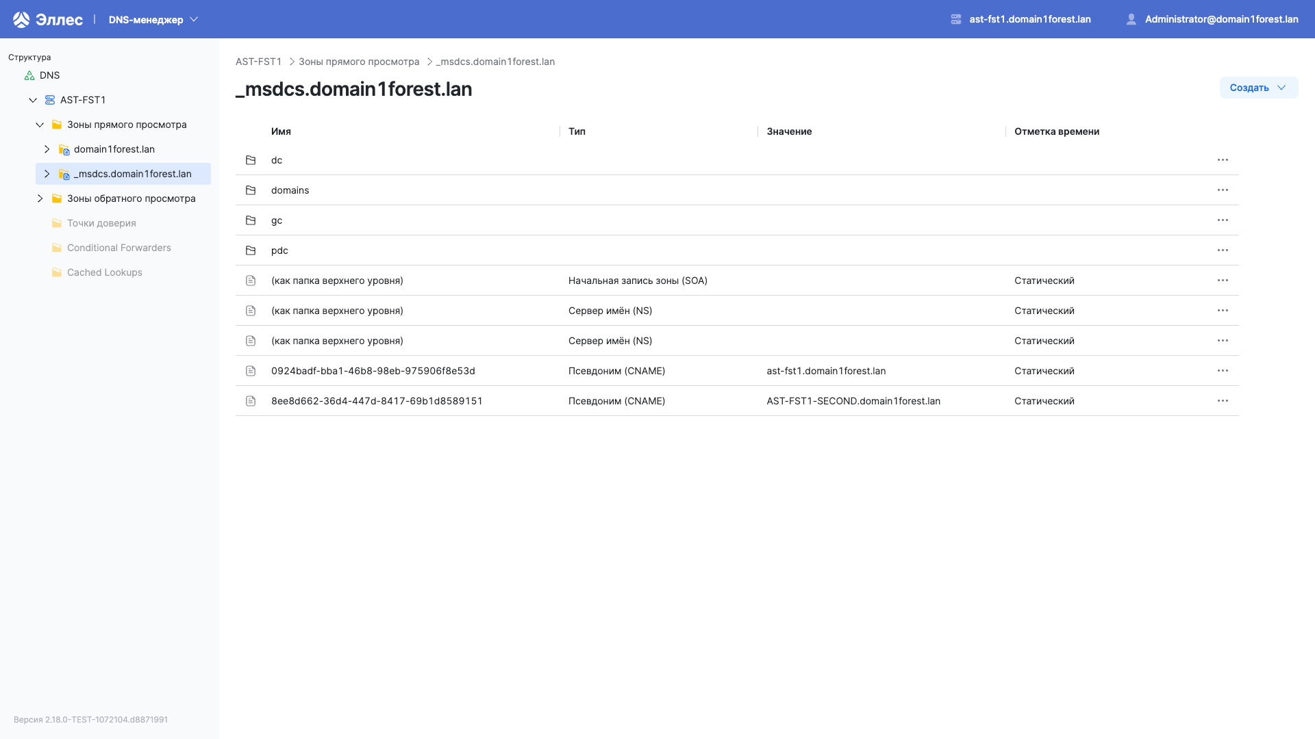Click the server icon next to AST-FST1

[49, 100]
